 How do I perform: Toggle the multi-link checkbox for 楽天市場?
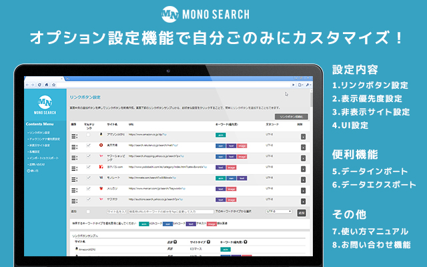coord(88,146)
